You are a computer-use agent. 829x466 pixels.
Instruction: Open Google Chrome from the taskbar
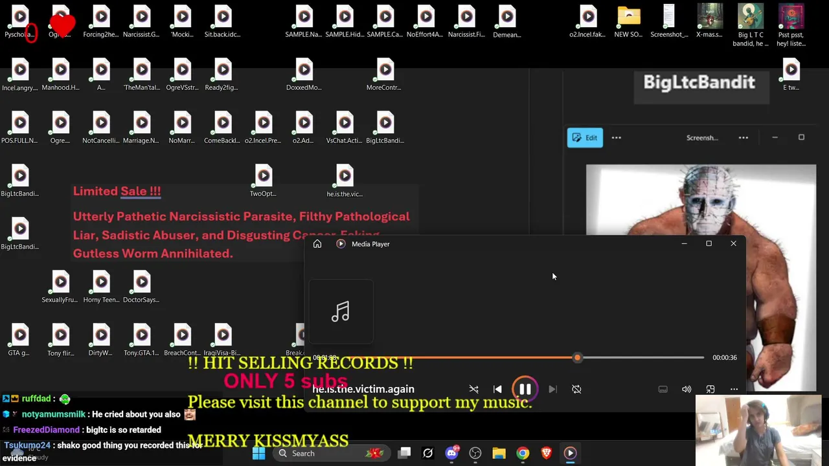coord(523,453)
